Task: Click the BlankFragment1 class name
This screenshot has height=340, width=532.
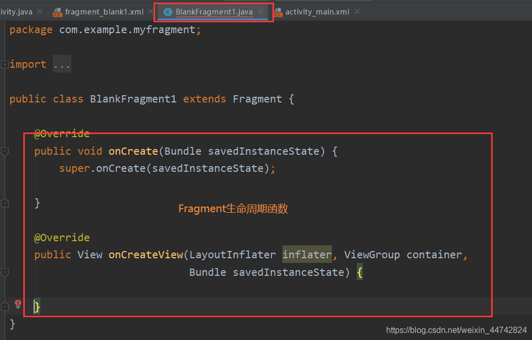Action: 133,99
